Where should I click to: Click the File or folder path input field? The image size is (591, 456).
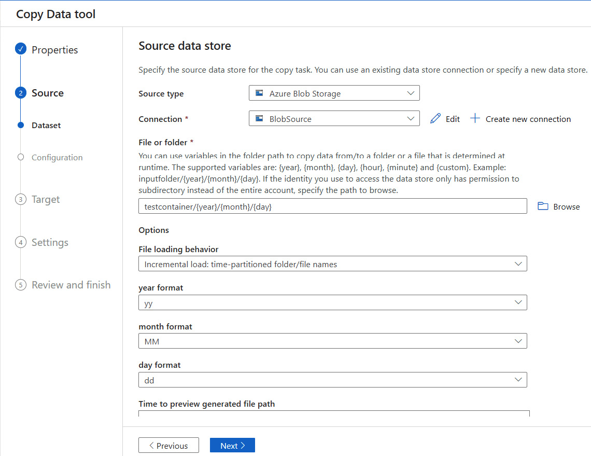(332, 206)
